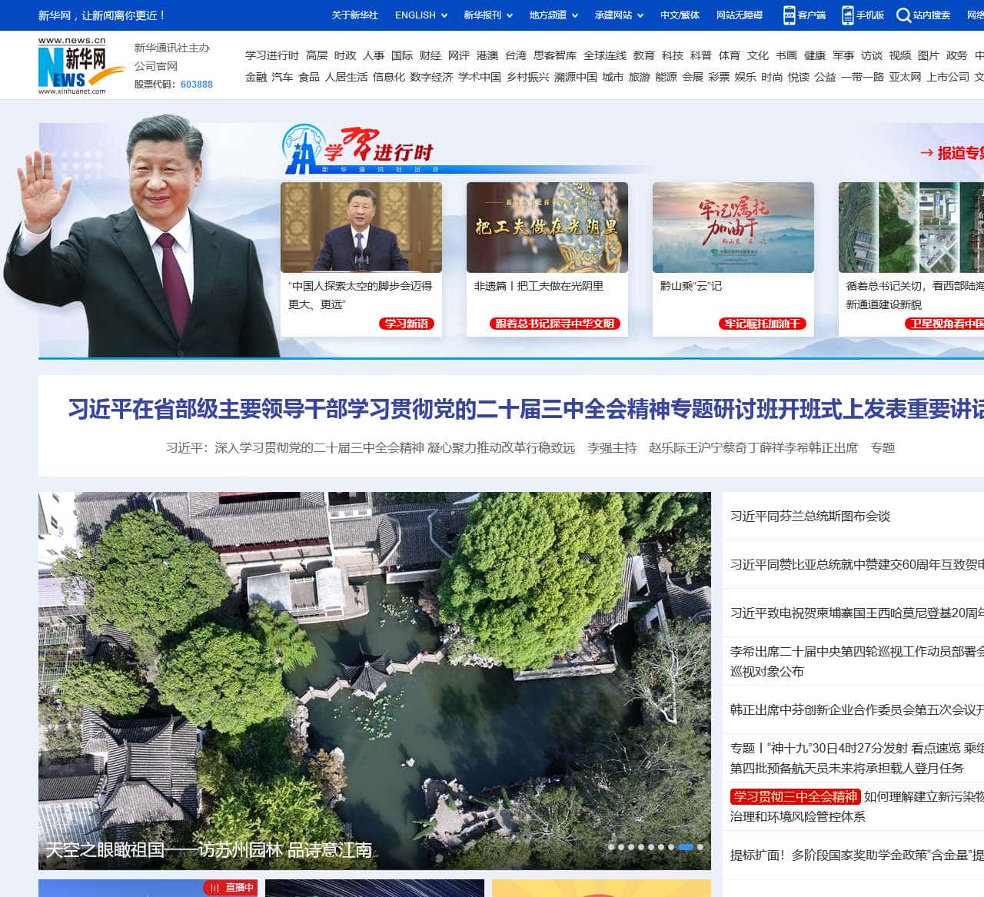Open 习近平同芬兰总统斯图布会谈 headline
Screen dimensions: 984x897
[x=809, y=517]
